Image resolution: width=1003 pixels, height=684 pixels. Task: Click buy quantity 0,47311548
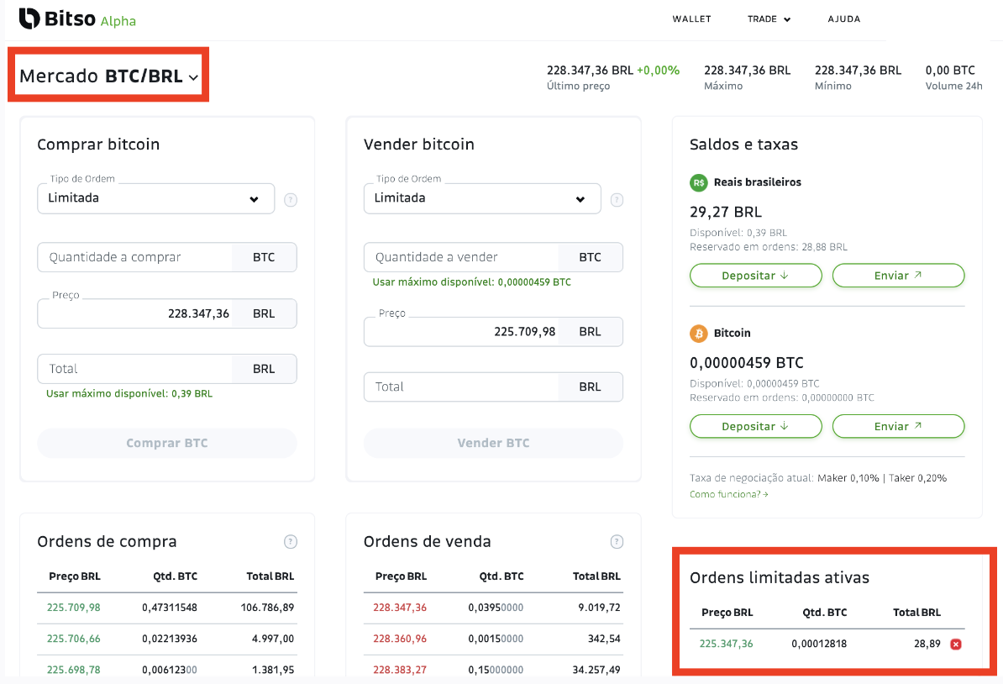(170, 608)
